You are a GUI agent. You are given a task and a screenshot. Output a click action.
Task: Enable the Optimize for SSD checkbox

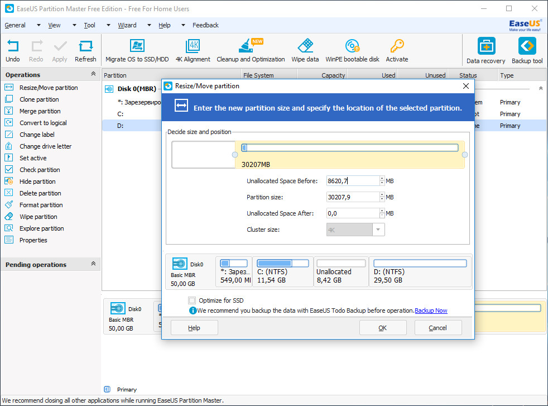click(192, 300)
